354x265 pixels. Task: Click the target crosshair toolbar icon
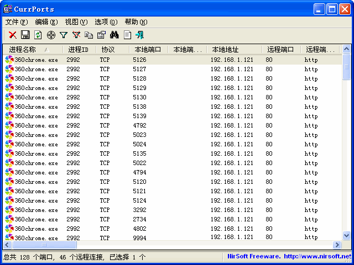pos(51,35)
